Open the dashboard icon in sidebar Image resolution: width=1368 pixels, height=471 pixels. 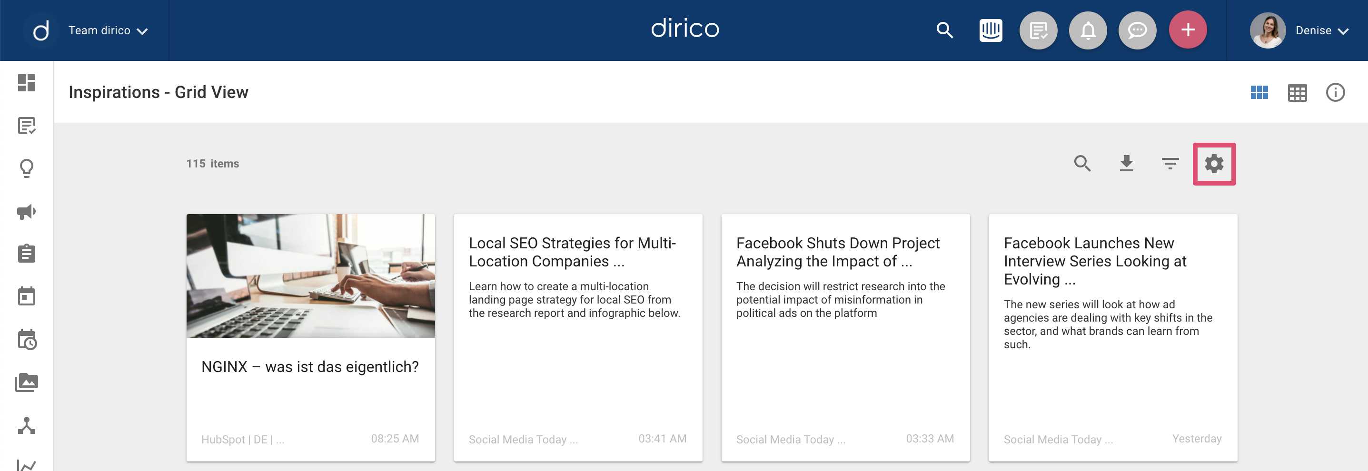pos(27,83)
